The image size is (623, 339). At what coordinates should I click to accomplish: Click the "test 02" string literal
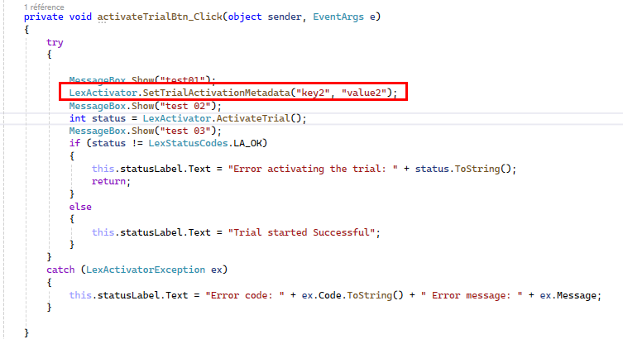[185, 106]
